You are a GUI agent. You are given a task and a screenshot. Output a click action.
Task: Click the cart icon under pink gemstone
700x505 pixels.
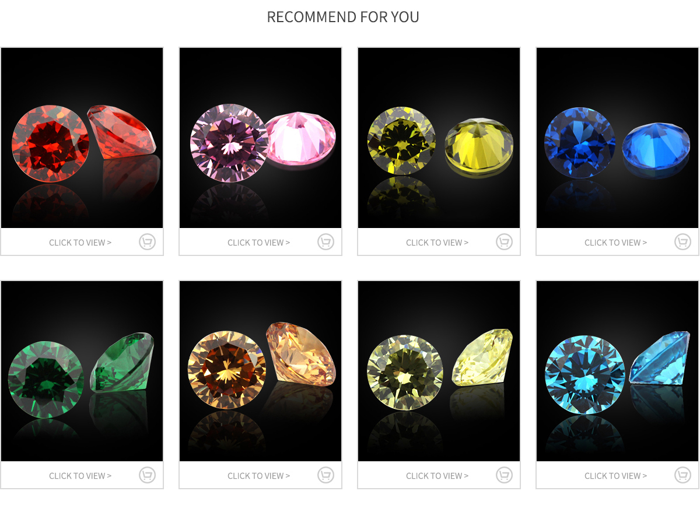[326, 242]
